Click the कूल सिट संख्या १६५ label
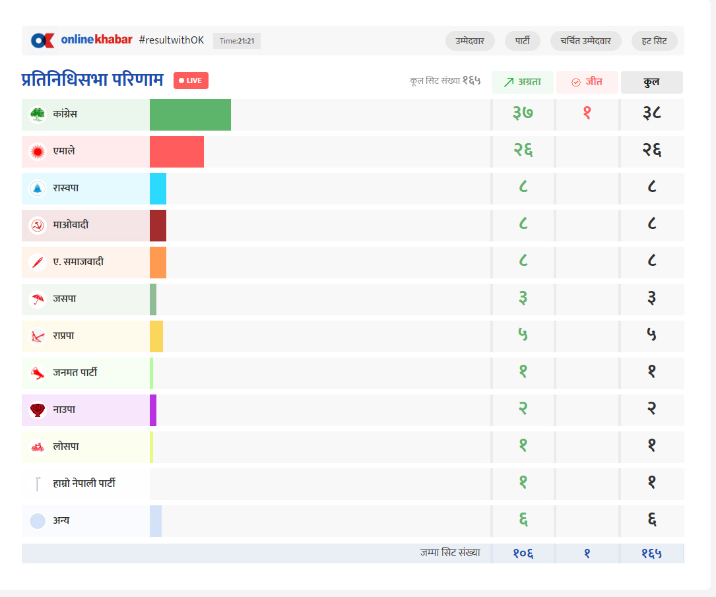The width and height of the screenshot is (716, 597). (x=445, y=80)
